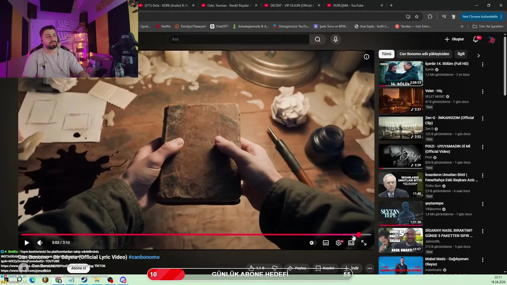This screenshot has height=285, width=507.
Task: Open the Netflix bookmark
Action: point(162,27)
